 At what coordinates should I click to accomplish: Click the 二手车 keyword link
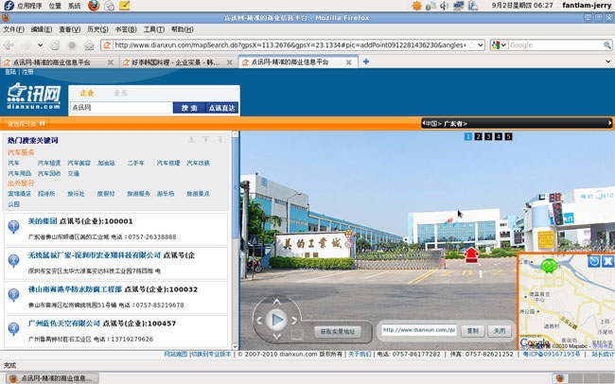point(135,163)
